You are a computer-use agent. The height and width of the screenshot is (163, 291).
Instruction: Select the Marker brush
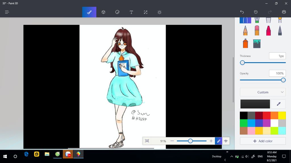coord(245,20)
